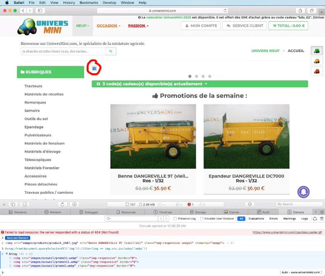Collapse the Array (4) disclosure triangle
Screen dimensions: 325x276
point(7,254)
